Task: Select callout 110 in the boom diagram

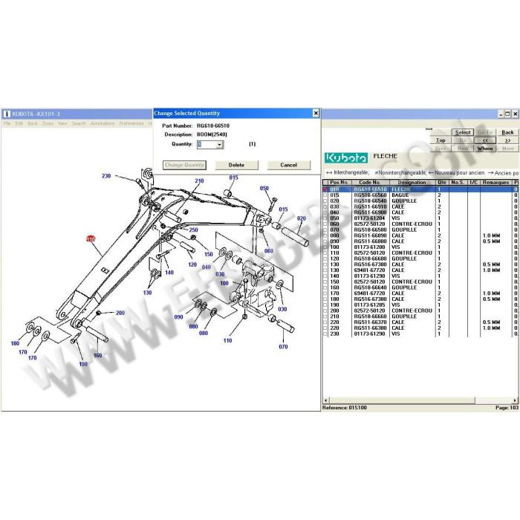Action: (x=227, y=340)
